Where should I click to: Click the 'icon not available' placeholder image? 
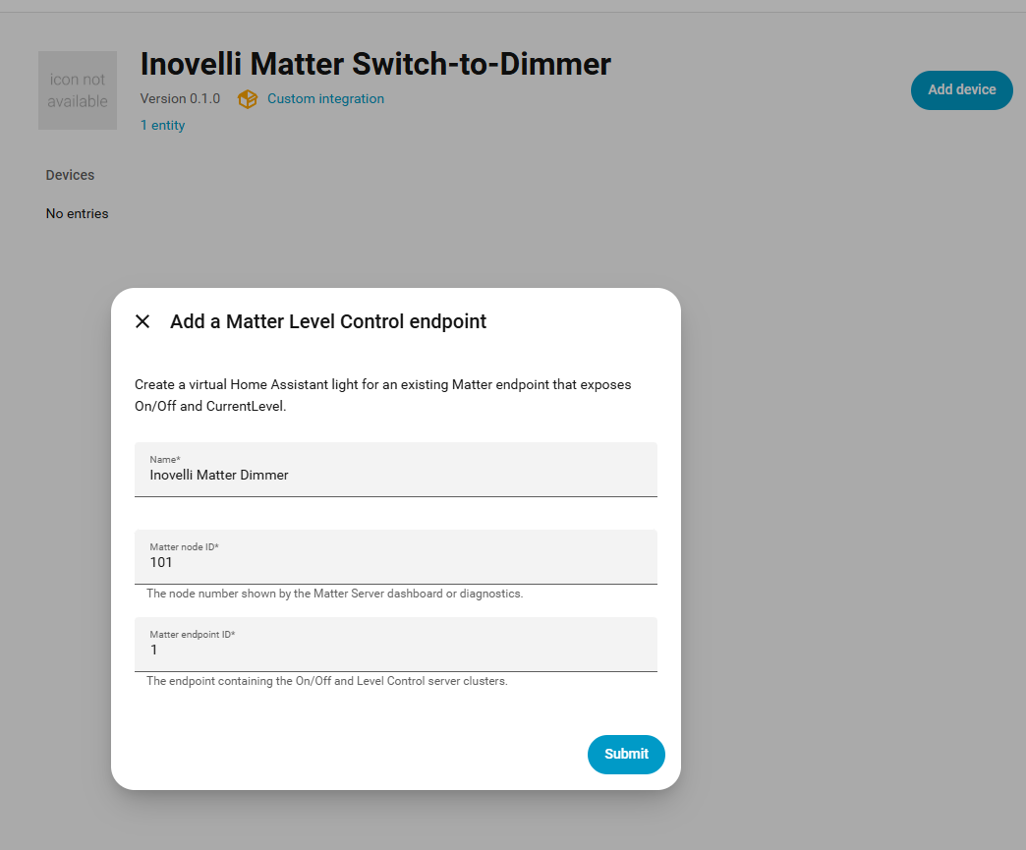pyautogui.click(x=78, y=90)
